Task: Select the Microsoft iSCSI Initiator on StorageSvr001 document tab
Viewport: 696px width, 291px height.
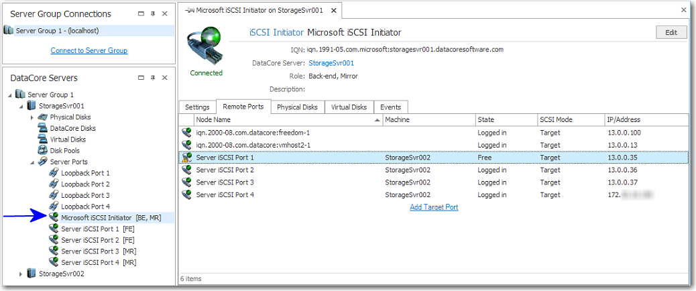Action: 259,10
